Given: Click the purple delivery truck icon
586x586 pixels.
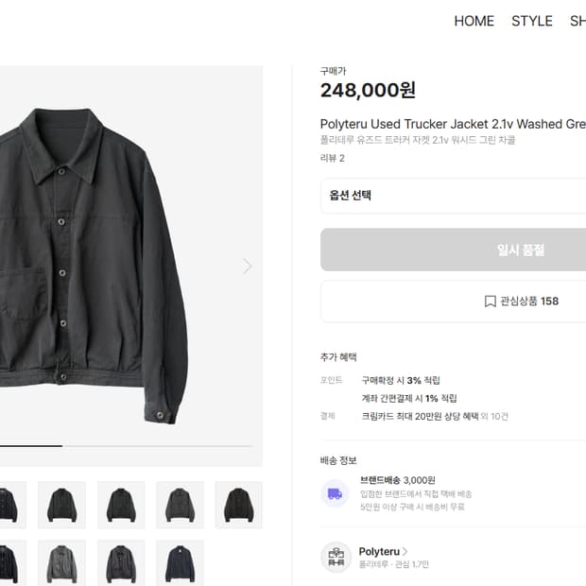Looking at the screenshot, I should point(335,493).
